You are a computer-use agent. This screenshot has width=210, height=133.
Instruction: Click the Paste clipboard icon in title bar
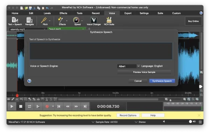coord(43,8)
